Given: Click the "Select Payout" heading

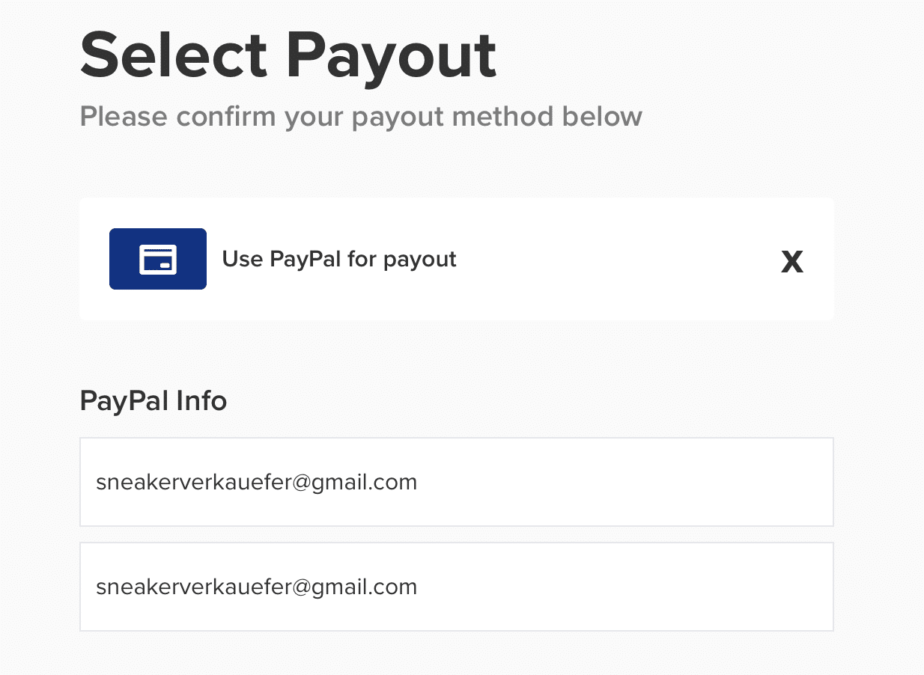Looking at the screenshot, I should pyautogui.click(x=288, y=57).
